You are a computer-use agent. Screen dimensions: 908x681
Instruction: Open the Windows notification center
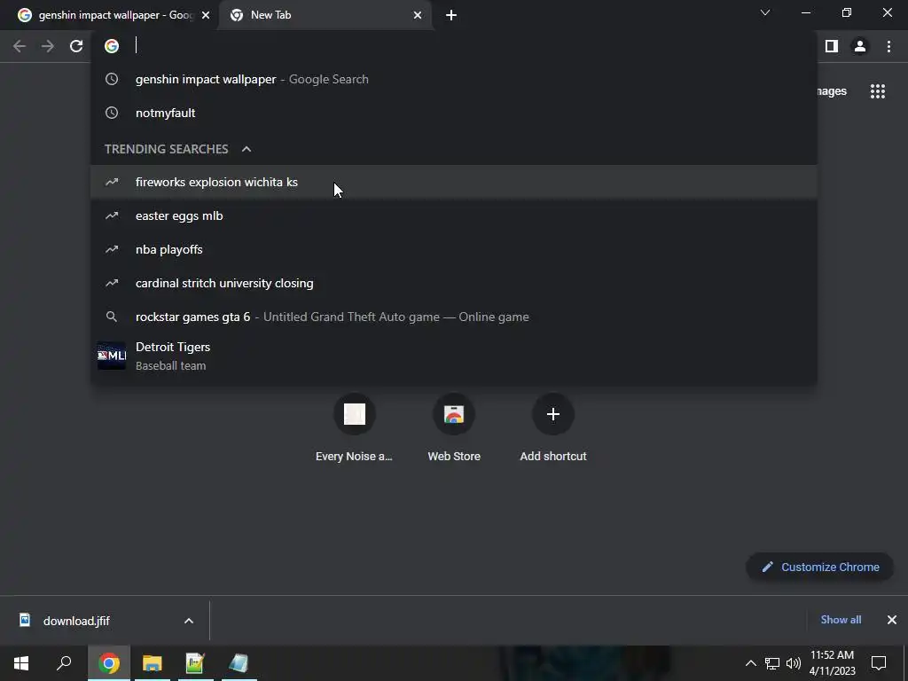(x=879, y=663)
